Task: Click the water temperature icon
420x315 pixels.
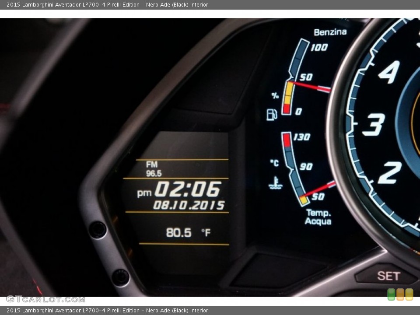Action: pyautogui.click(x=275, y=183)
